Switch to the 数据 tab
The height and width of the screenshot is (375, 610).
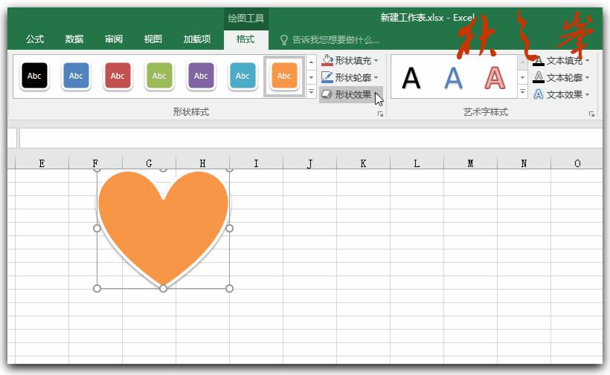tap(74, 39)
